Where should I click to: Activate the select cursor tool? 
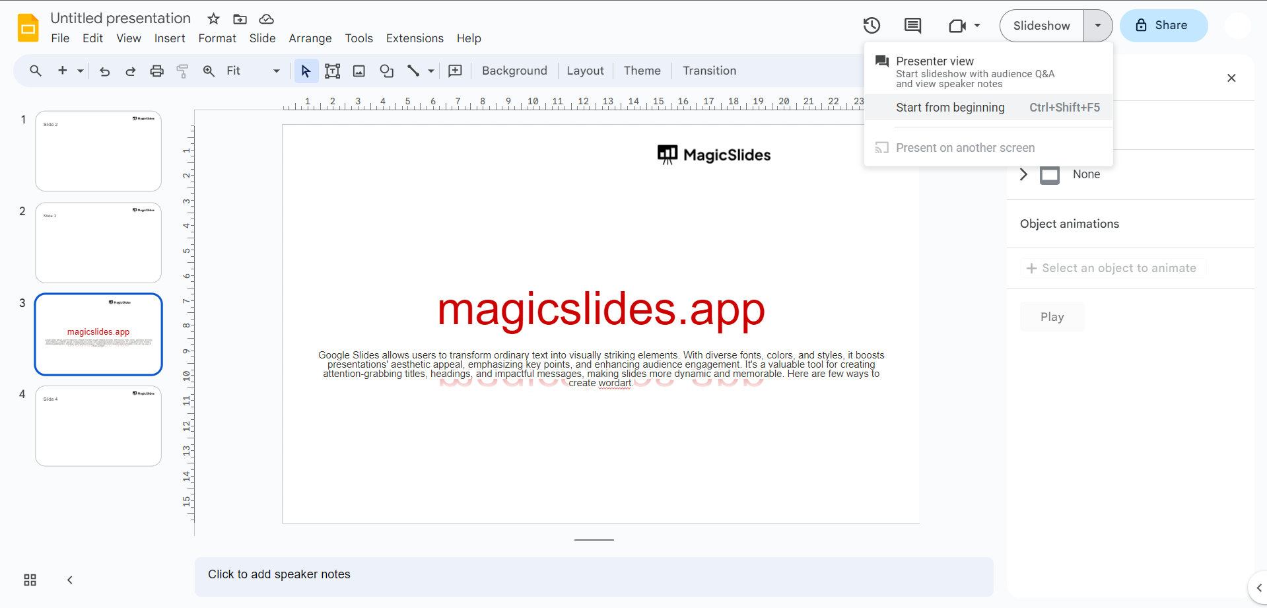(306, 71)
